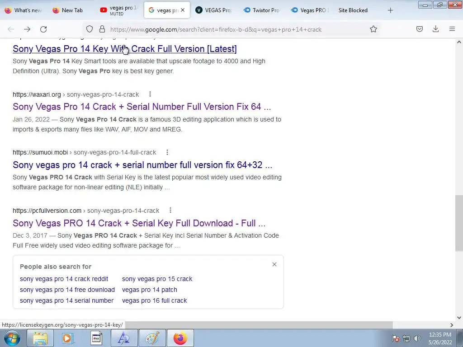Click horizontal scrollbar right arrow
463x347 pixels.
point(452,325)
